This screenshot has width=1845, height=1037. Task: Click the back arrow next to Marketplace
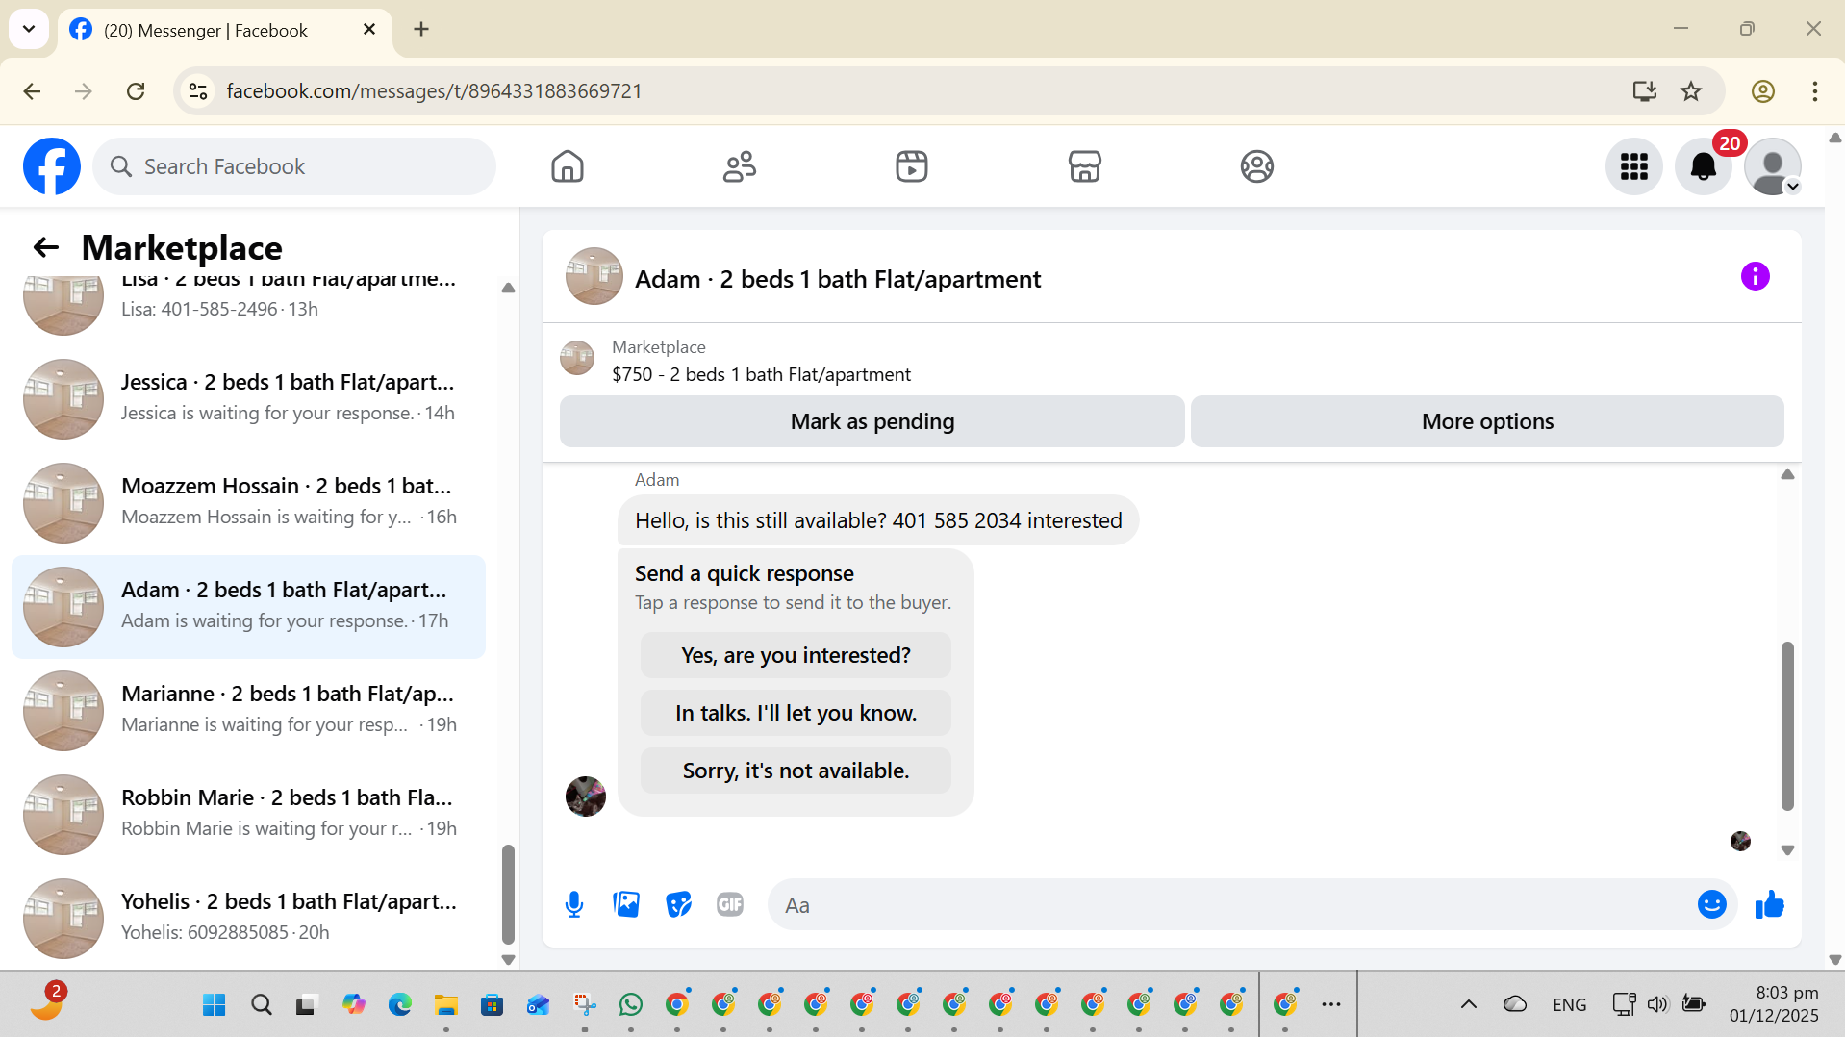[x=46, y=247]
